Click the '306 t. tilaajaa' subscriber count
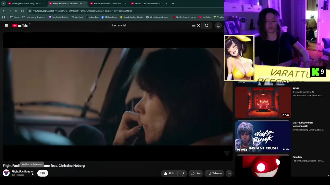The width and height of the screenshot is (330, 185). point(18,175)
